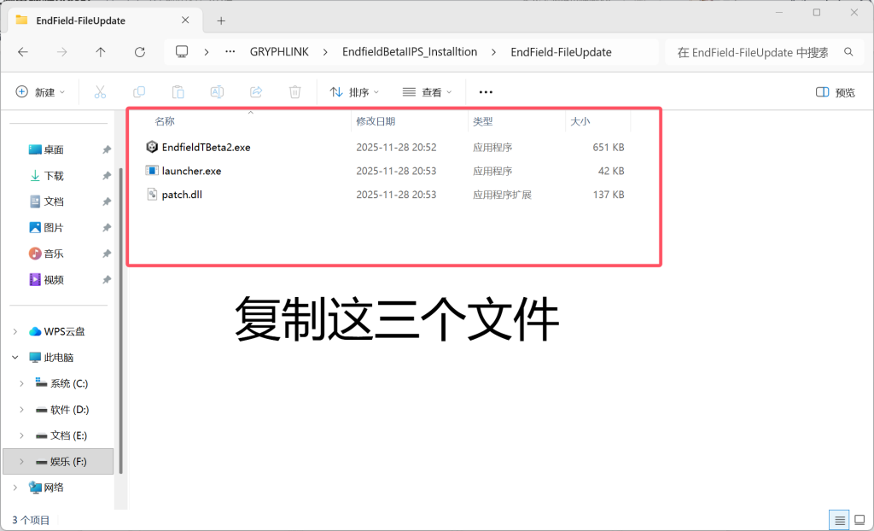Click the search magnifier in the search box
874x531 pixels.
(848, 52)
